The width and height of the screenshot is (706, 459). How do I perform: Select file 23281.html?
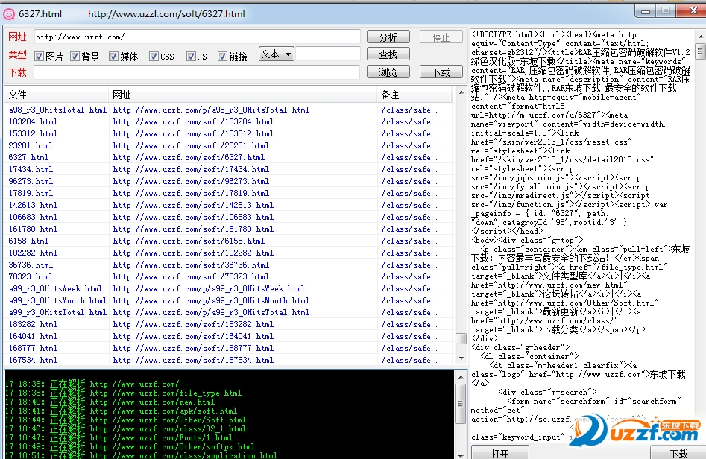pyautogui.click(x=31, y=145)
